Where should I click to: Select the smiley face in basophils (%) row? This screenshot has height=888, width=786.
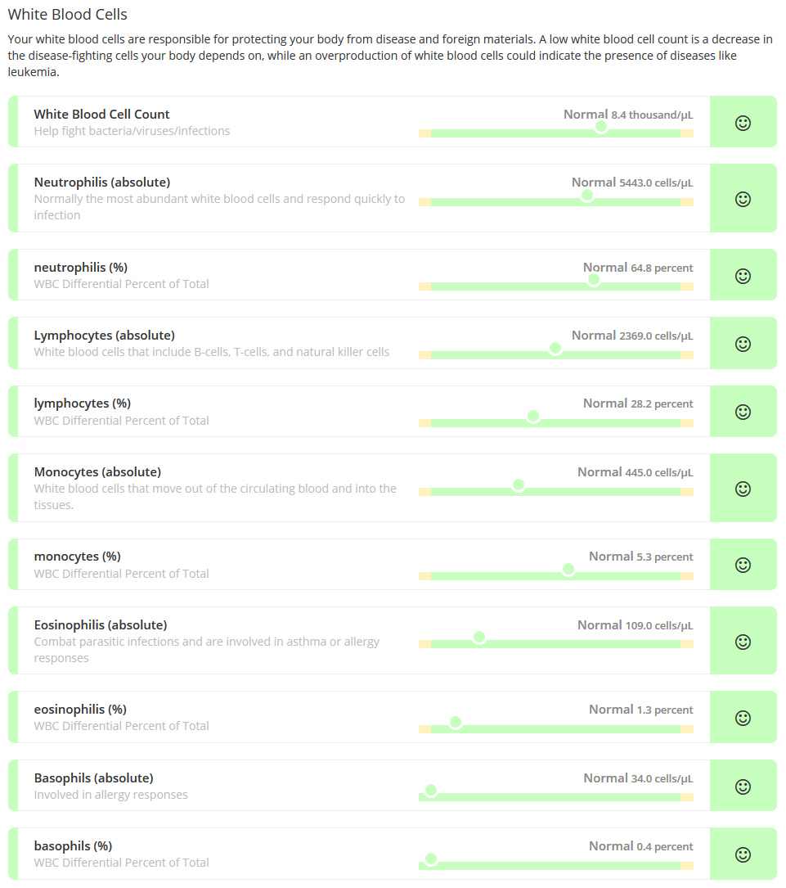point(743,854)
